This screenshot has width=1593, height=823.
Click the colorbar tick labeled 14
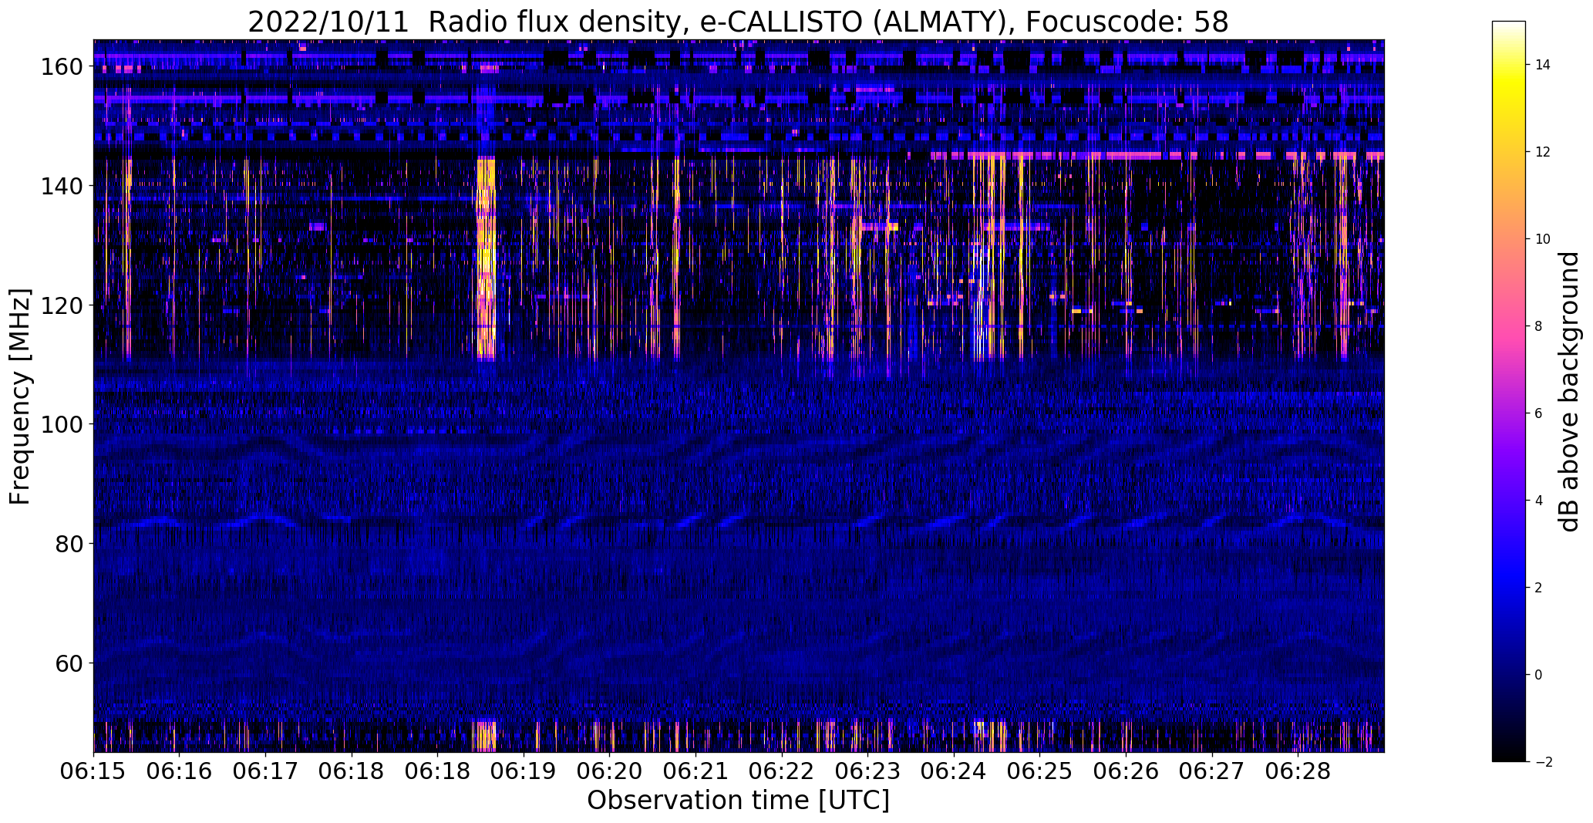point(1543,65)
